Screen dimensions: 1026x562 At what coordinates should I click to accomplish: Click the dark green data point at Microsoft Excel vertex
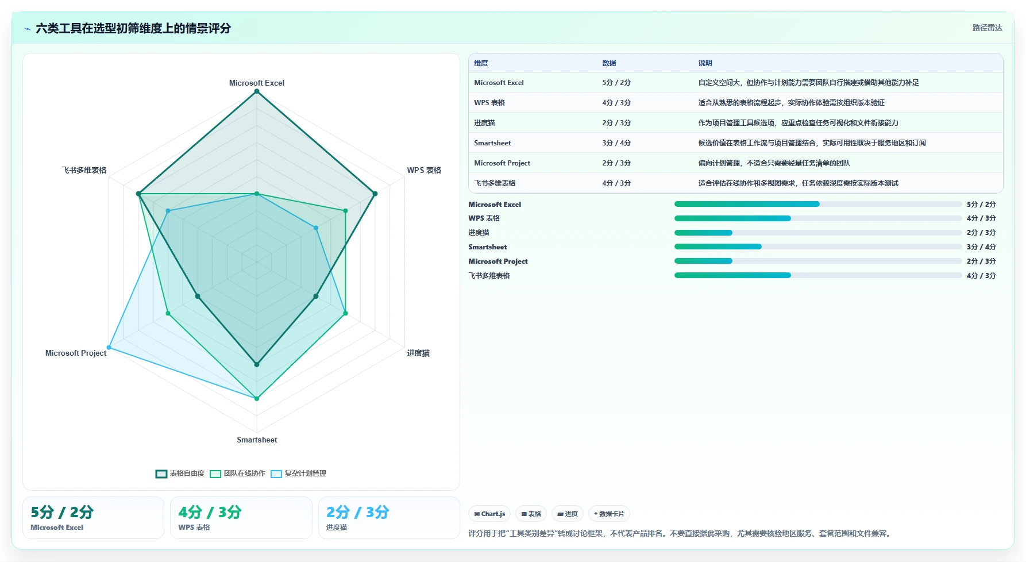click(257, 91)
